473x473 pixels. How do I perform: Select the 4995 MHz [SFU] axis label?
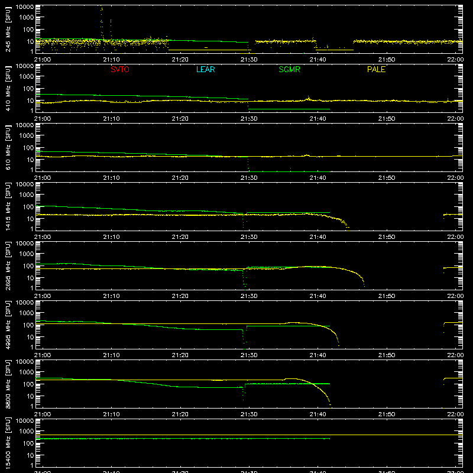tap(8, 325)
